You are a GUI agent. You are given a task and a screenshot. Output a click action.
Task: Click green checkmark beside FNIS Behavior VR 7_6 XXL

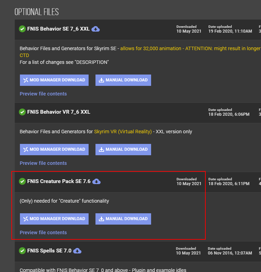22,112
